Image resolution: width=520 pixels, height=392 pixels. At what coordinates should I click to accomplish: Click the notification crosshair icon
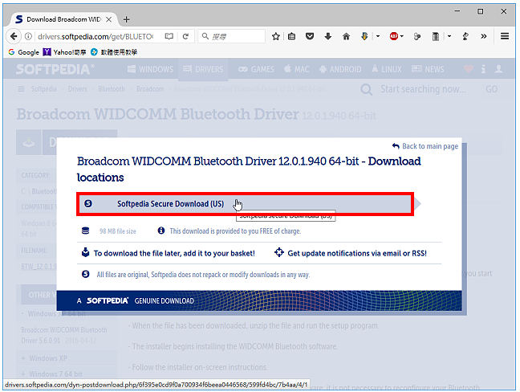[279, 252]
